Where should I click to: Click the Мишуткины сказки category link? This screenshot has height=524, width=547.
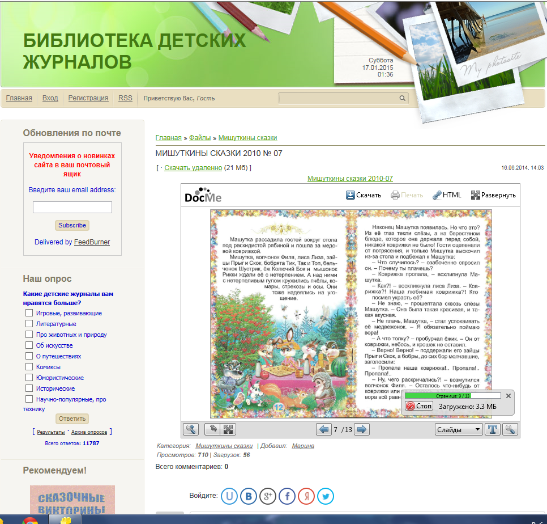click(224, 446)
